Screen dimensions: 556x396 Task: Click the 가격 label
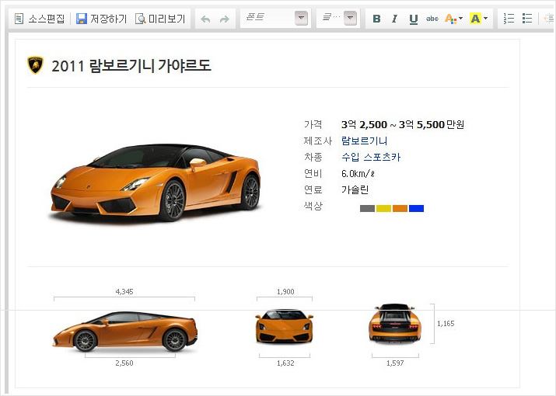[x=313, y=124]
